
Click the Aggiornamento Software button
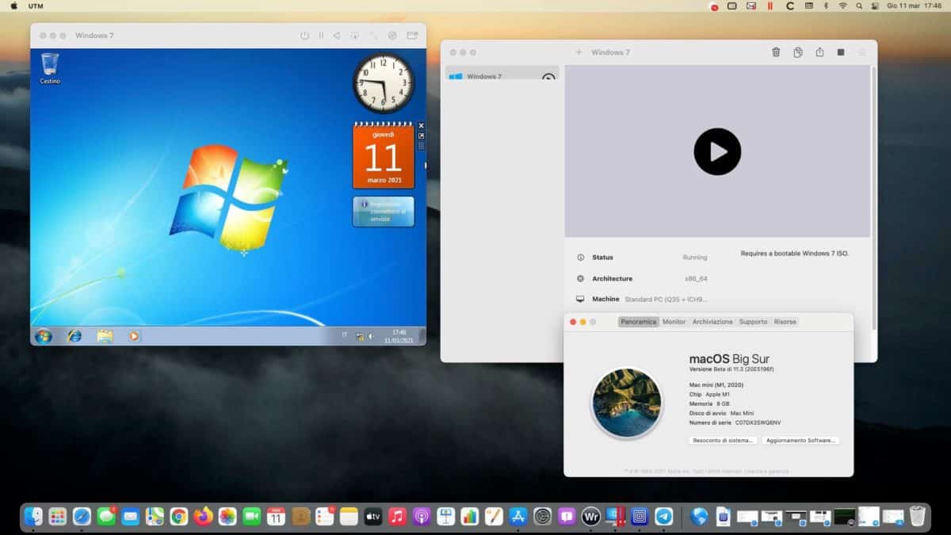[801, 440]
